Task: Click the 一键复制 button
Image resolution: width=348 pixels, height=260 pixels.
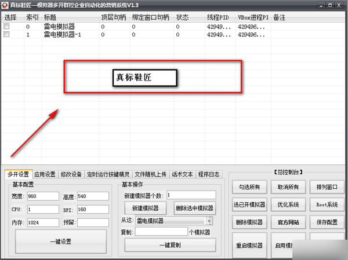Action: [170, 245]
